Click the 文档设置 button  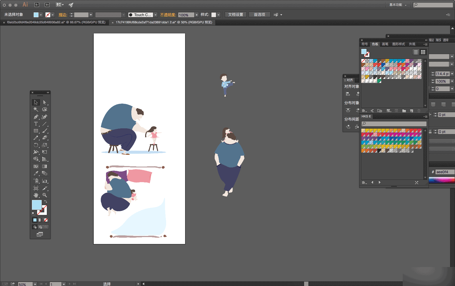[235, 15]
